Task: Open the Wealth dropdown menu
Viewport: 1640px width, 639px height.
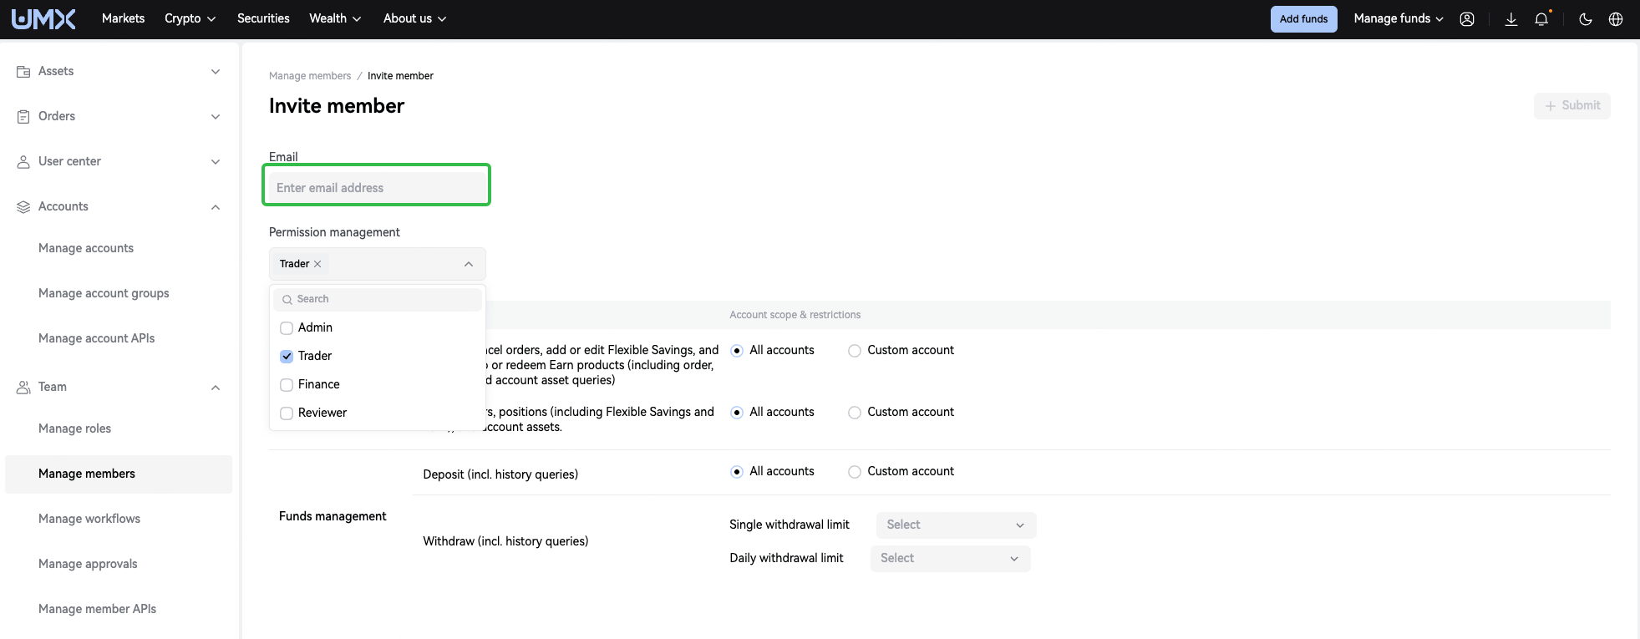Action: [335, 18]
